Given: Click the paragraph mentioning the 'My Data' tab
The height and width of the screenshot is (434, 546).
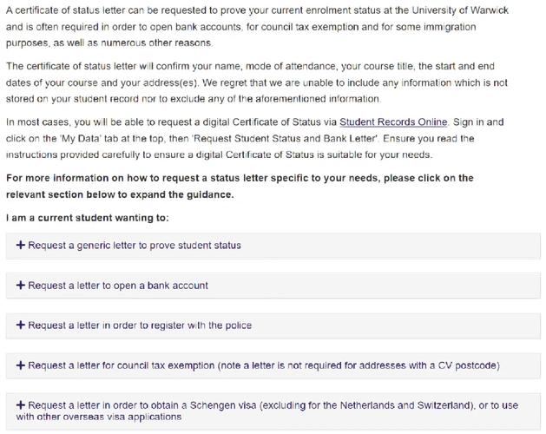Looking at the screenshot, I should [x=254, y=138].
